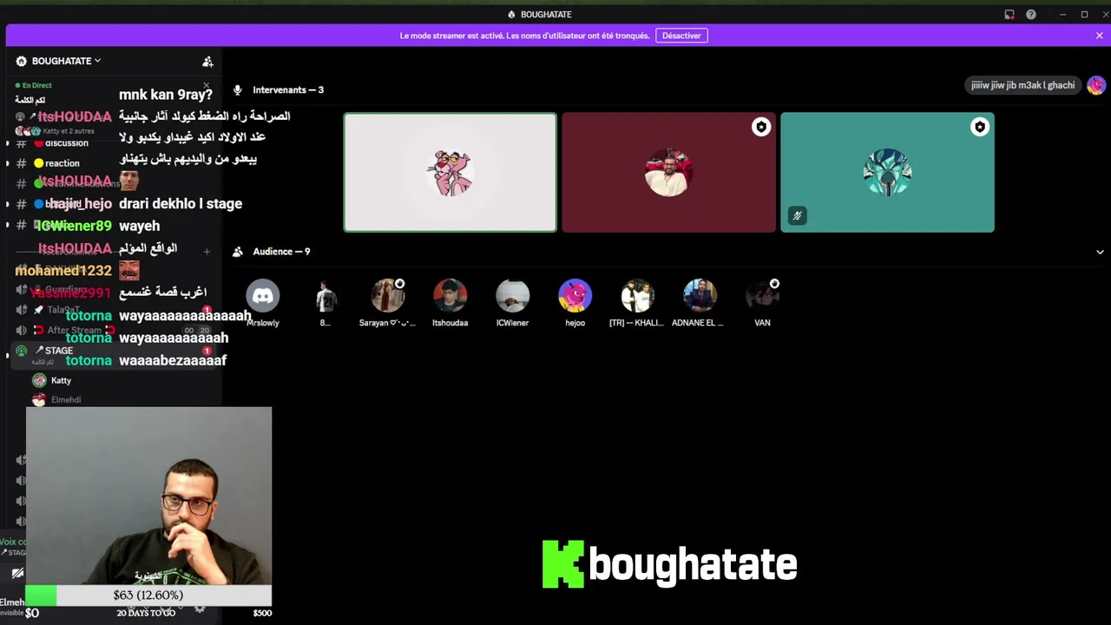This screenshot has width=1111, height=625.
Task: Click the 20 DAYS TO GO label
Action: pos(146,613)
